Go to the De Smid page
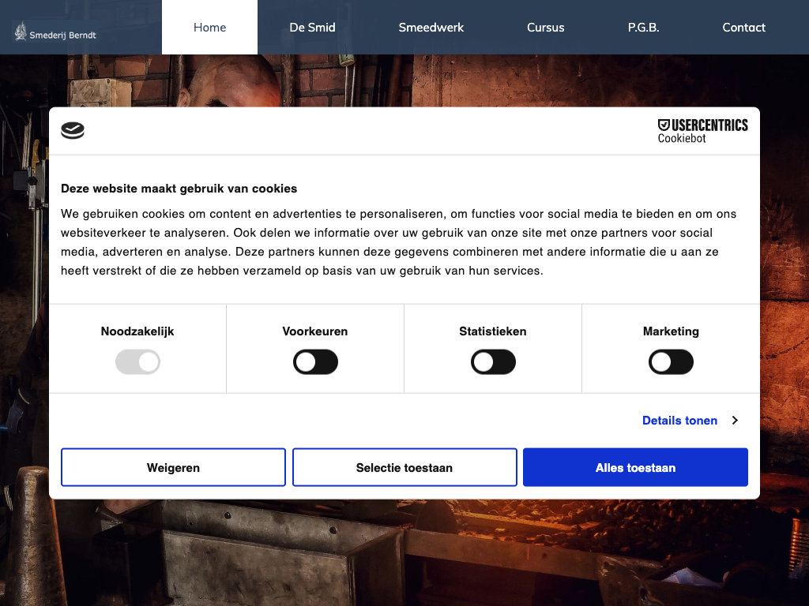This screenshot has width=809, height=606. 312,28
